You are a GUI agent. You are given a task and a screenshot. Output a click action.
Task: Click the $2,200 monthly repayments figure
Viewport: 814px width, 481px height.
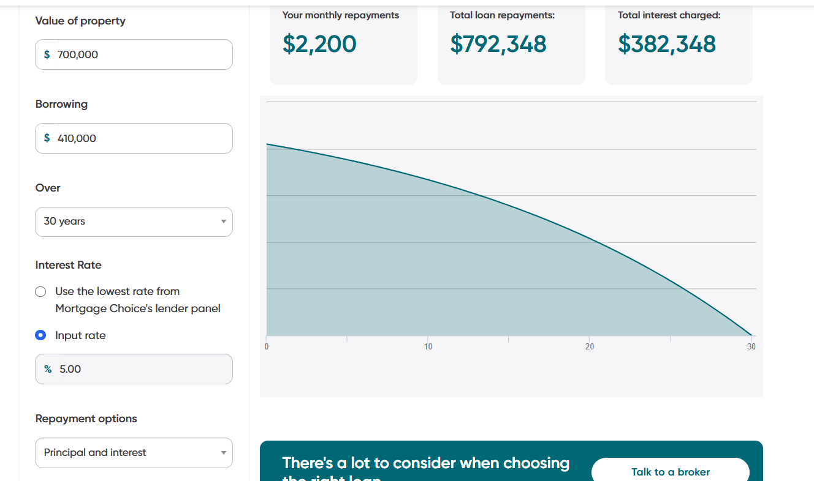pos(319,44)
